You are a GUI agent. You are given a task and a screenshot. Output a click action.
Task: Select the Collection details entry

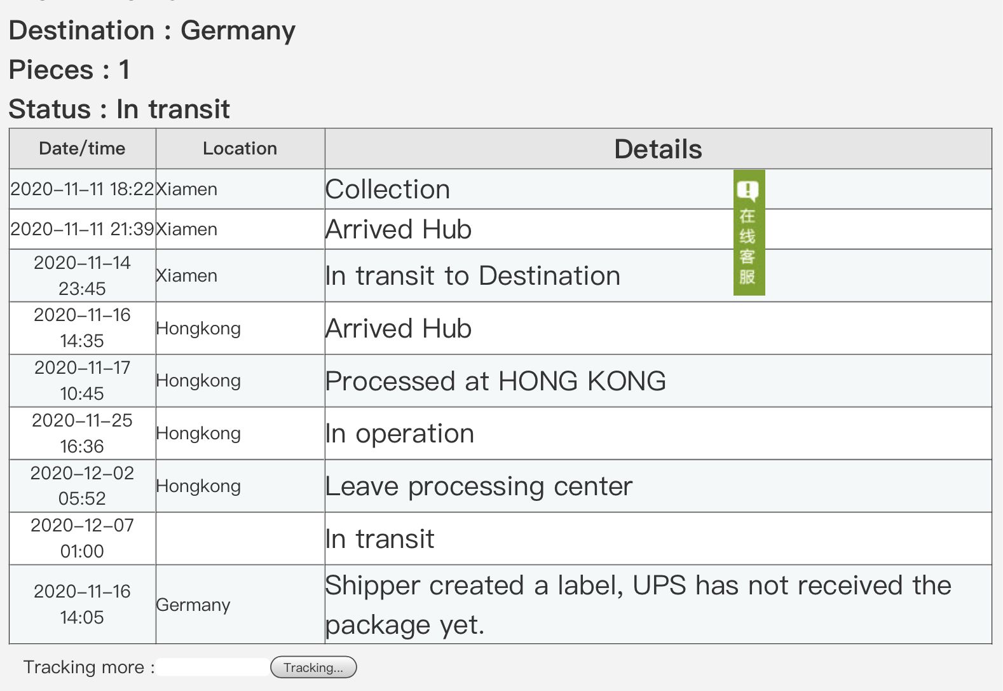[388, 189]
